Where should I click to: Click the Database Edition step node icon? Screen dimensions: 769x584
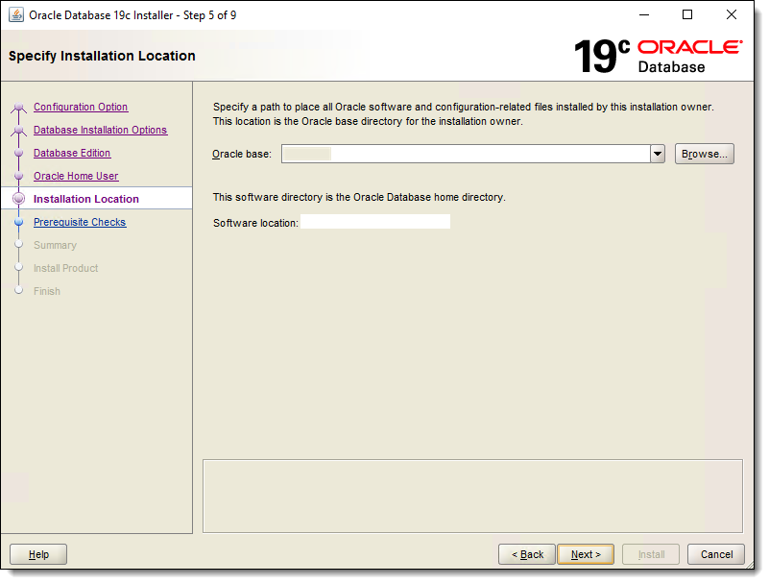[x=19, y=153]
